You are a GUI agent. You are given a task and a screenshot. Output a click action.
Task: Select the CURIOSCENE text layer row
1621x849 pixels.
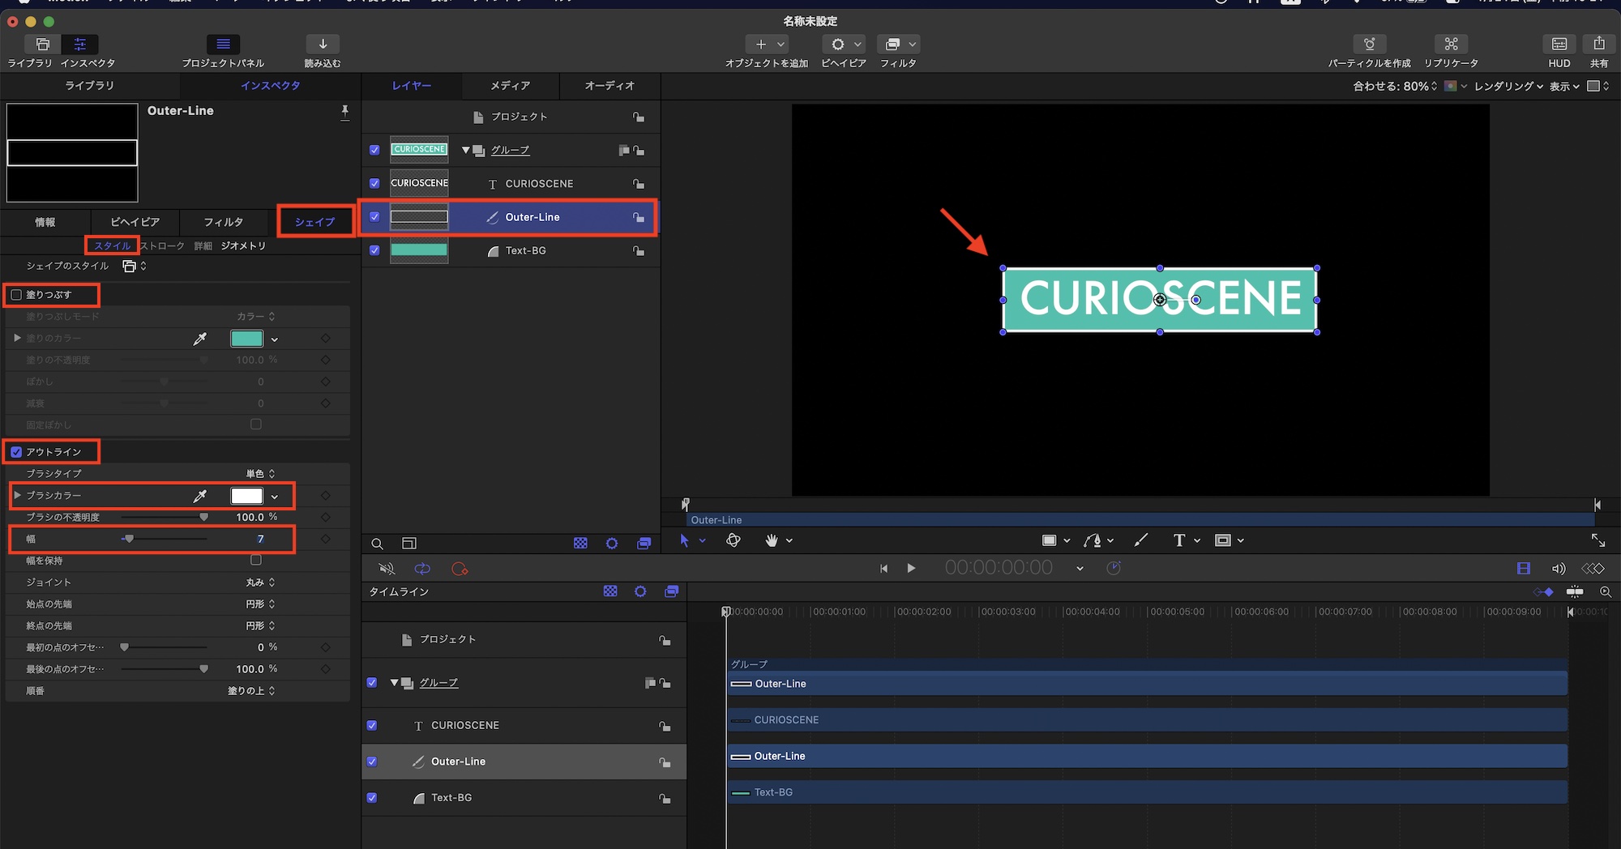tap(538, 184)
